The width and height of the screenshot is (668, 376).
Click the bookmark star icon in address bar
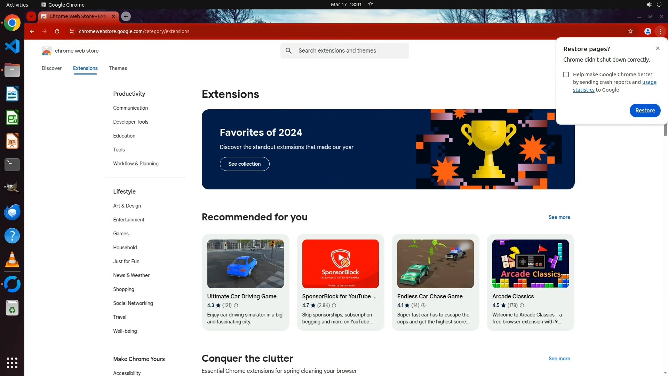630,31
